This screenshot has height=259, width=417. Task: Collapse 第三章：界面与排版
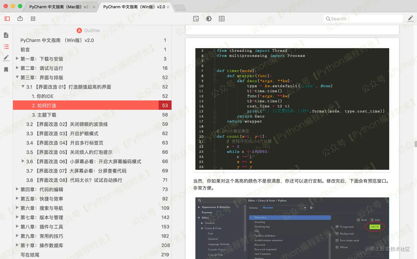click(17, 77)
